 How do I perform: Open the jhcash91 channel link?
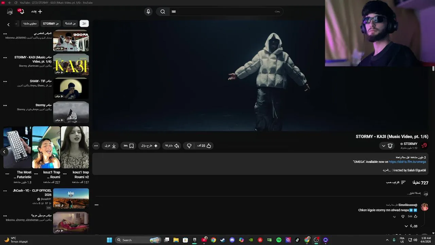[46, 199]
